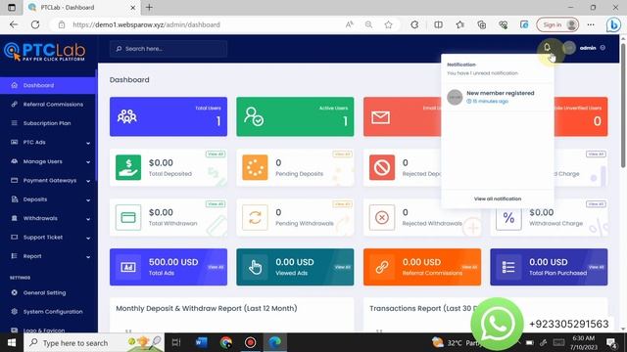Click the Report sidebar icon
627x352 pixels.
(x=15, y=256)
